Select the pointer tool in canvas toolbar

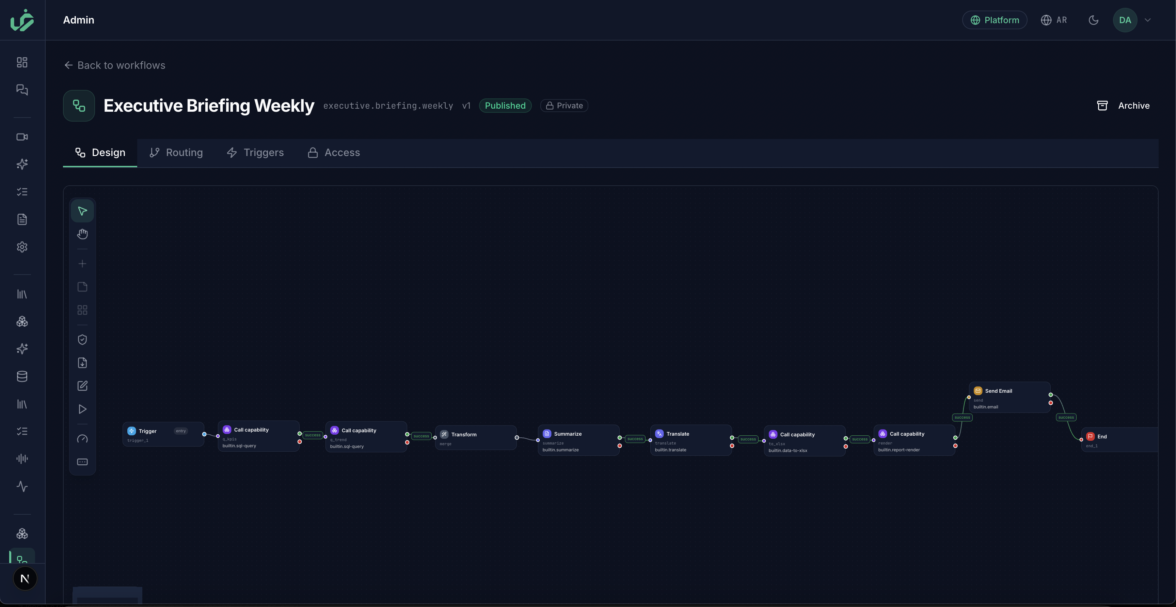point(82,211)
